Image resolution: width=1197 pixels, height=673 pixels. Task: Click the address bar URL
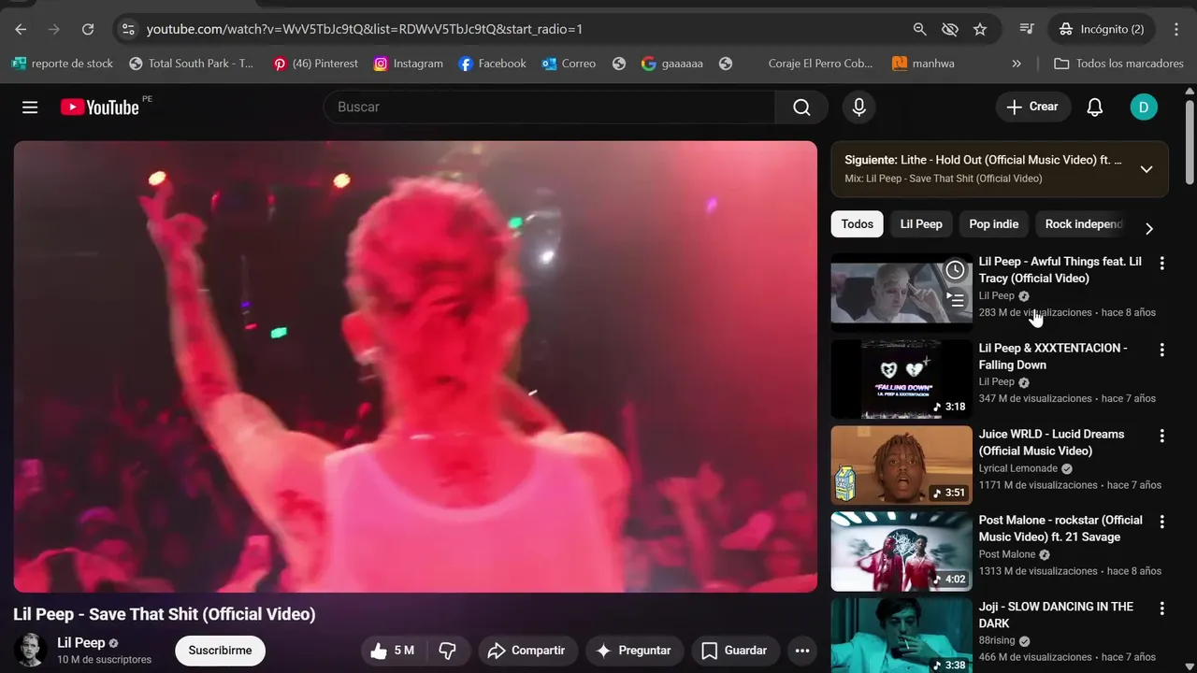pyautogui.click(x=365, y=29)
